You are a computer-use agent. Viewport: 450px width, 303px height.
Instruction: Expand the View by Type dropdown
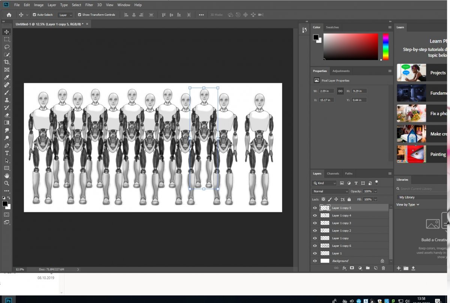[408, 205]
